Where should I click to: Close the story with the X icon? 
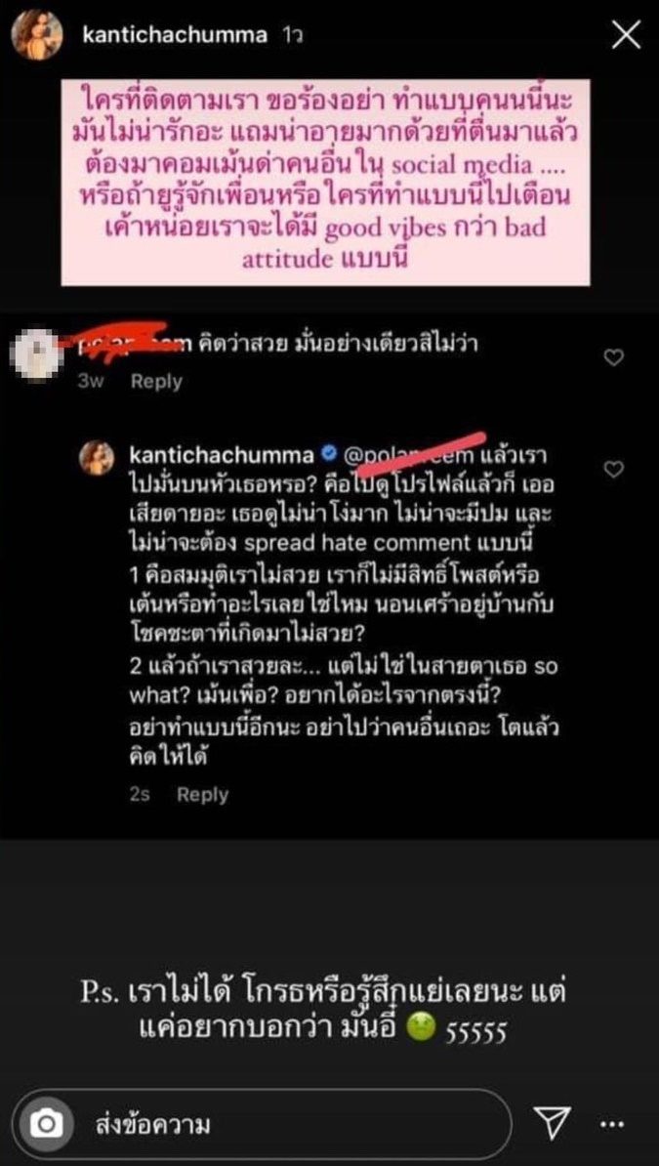tap(626, 34)
